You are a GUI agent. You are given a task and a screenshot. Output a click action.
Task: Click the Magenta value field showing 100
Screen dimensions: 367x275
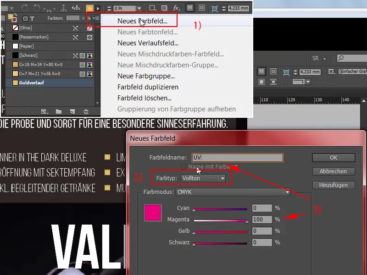tap(262, 220)
